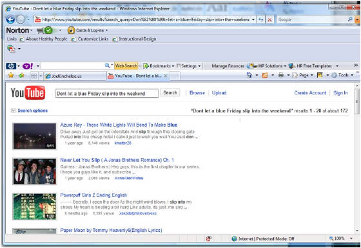Open the HP Free Templates toolbar item

[311, 66]
